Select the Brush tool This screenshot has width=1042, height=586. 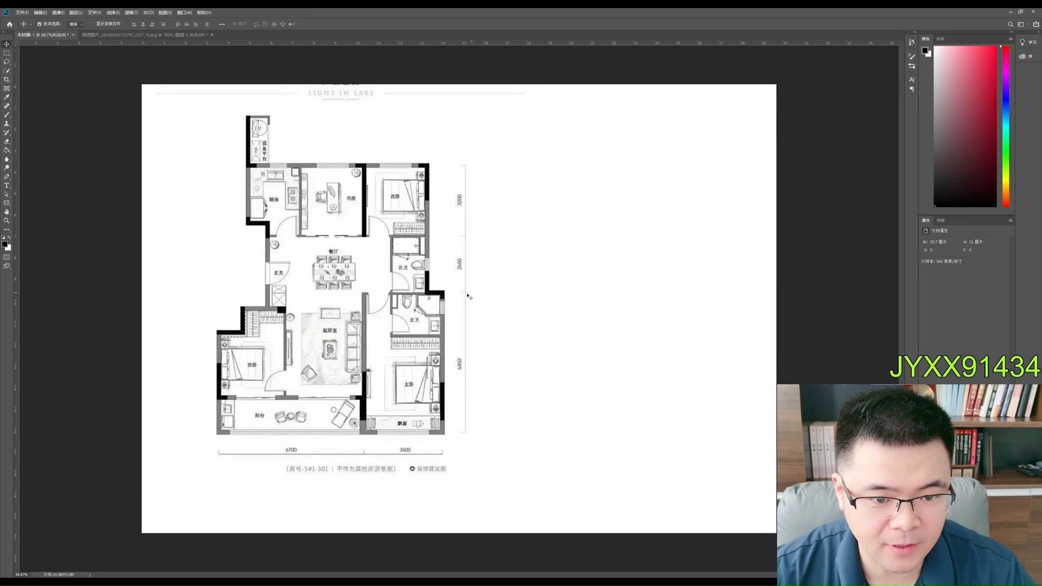tap(7, 115)
